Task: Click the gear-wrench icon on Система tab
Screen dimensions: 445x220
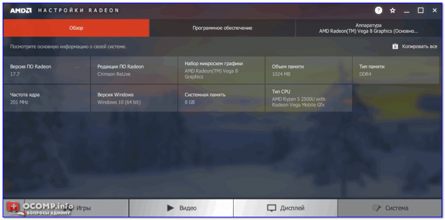Action: point(377,208)
